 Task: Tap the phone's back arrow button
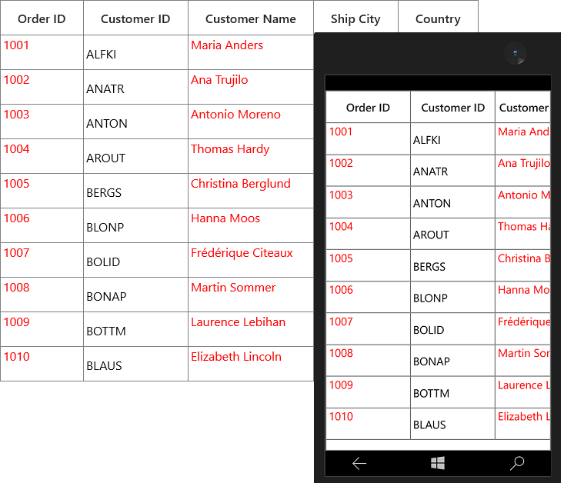tap(359, 463)
